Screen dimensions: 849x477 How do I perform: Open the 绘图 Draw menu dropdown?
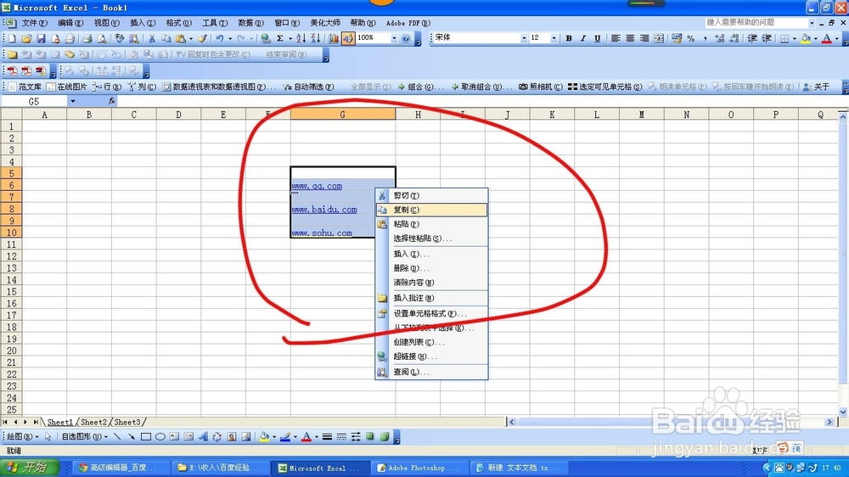(22, 436)
